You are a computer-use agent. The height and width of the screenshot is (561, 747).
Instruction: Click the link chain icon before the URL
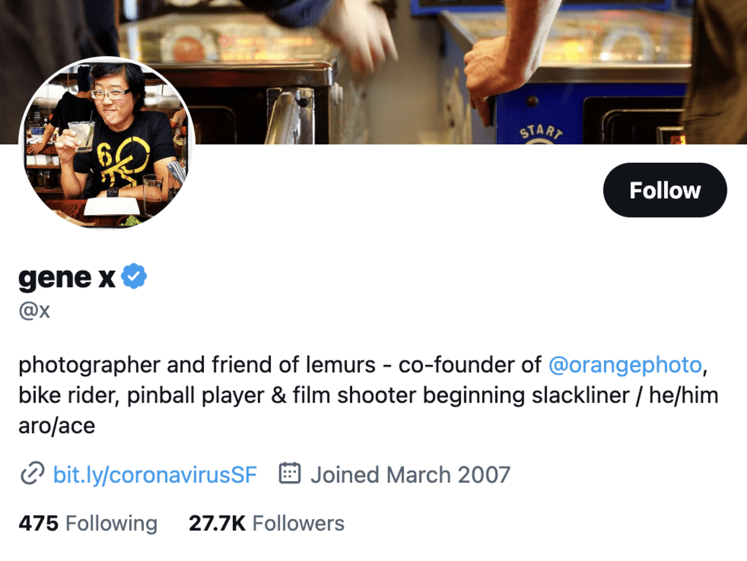[x=33, y=474]
